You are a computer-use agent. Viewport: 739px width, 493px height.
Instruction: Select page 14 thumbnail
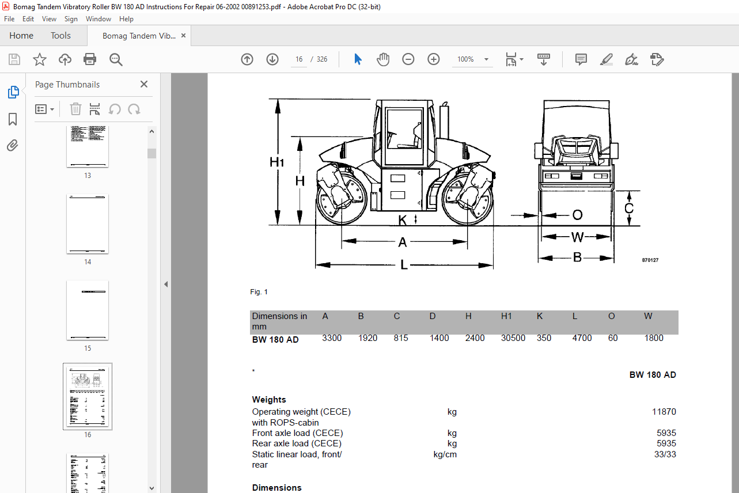tap(88, 224)
